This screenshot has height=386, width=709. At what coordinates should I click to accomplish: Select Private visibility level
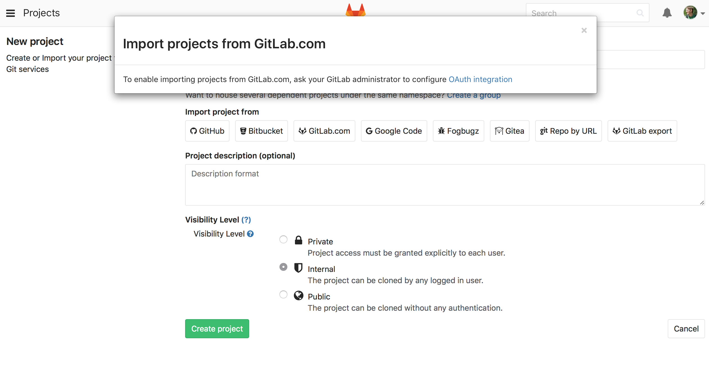point(283,239)
